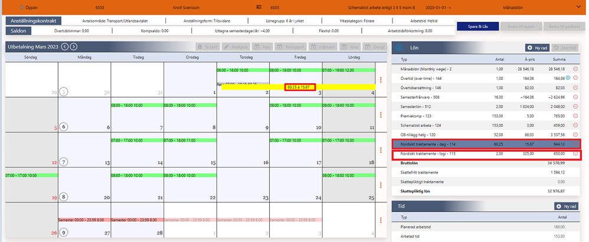Select the Tuesday 28 Semester entry
The height and width of the screenshot is (242, 589).
(x=137, y=220)
